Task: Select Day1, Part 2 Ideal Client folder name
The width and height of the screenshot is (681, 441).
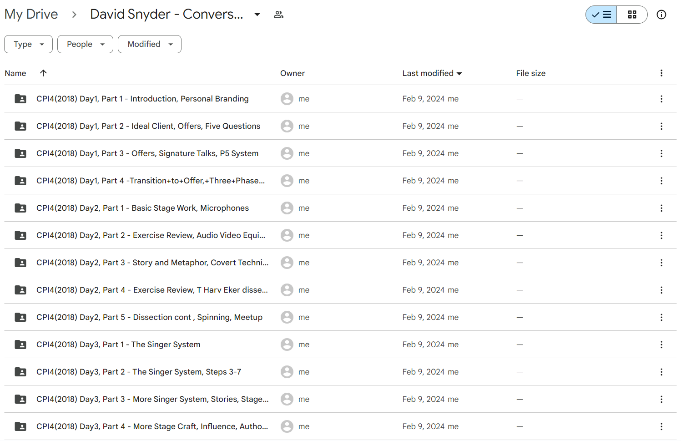Action: (x=148, y=126)
